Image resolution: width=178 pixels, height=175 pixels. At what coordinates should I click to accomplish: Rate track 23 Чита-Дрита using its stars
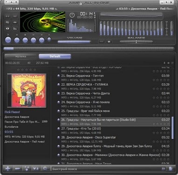coord(161,98)
